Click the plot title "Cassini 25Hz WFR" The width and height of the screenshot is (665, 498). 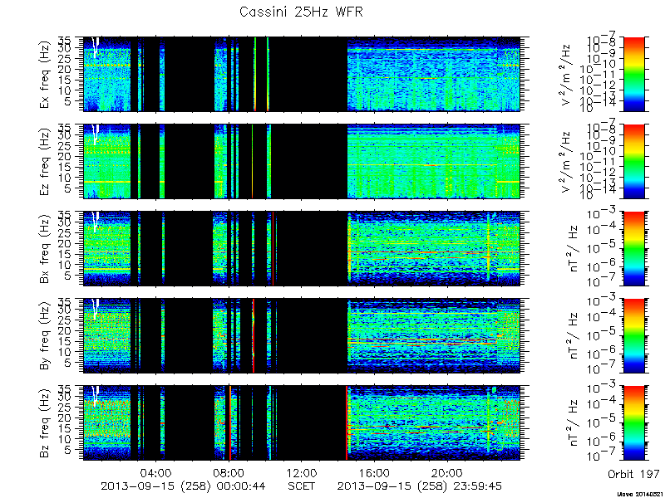pyautogui.click(x=301, y=12)
